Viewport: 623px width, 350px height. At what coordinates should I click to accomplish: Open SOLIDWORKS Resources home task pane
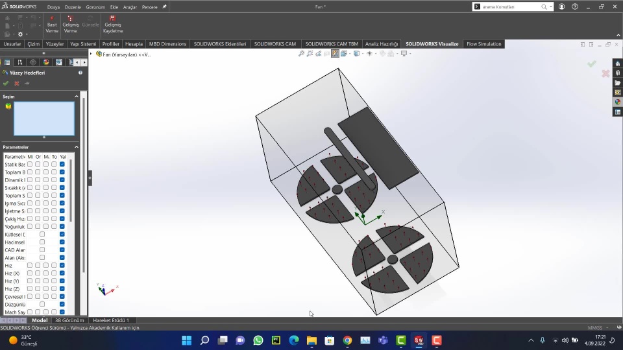tap(617, 64)
